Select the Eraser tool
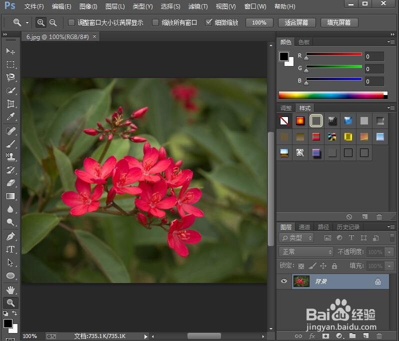Image resolution: width=399 pixels, height=341 pixels. (x=10, y=183)
